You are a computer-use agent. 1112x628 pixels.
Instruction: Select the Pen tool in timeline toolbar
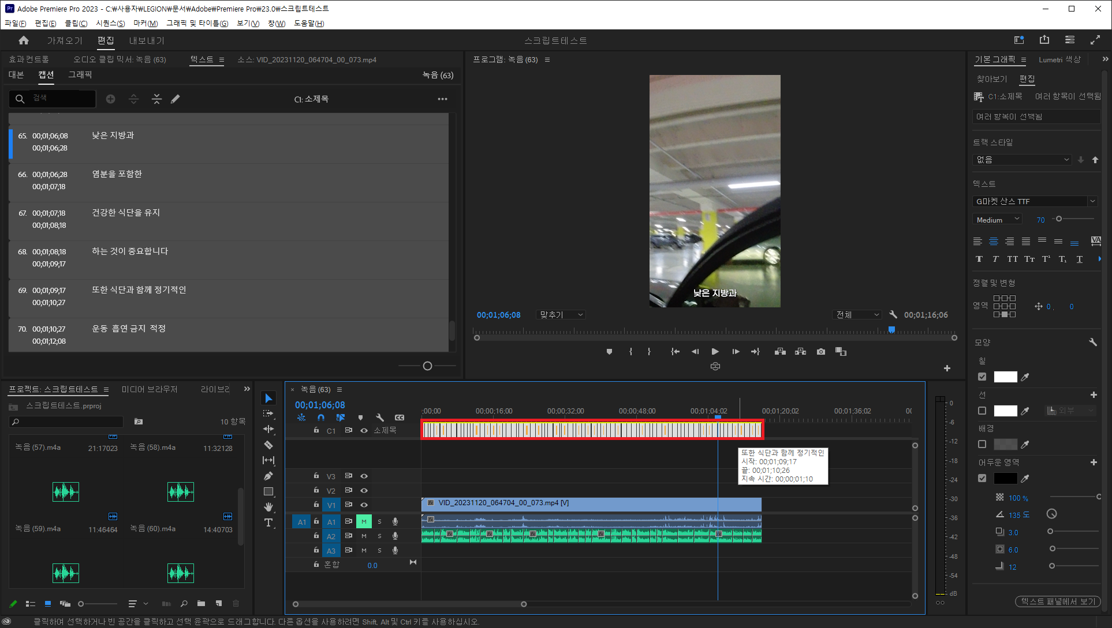tap(268, 476)
